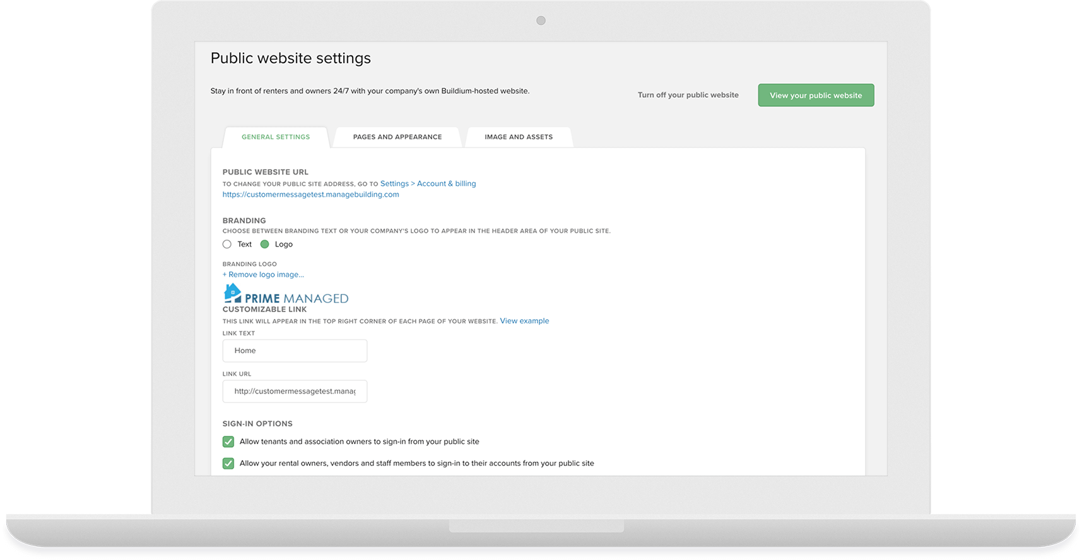The image size is (1082, 560).
Task: Click the Sign-in Options section heading
Action: (257, 424)
